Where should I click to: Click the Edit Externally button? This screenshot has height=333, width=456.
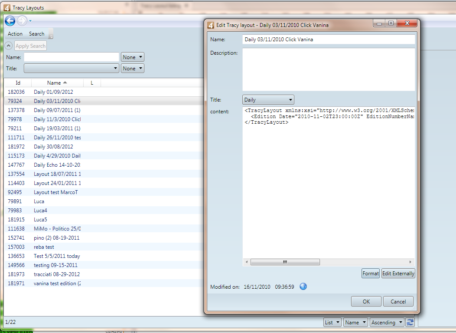398,273
